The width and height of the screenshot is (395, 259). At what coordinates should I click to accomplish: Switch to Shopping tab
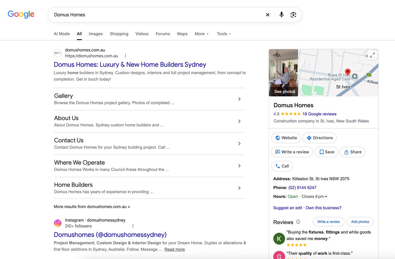pos(119,34)
